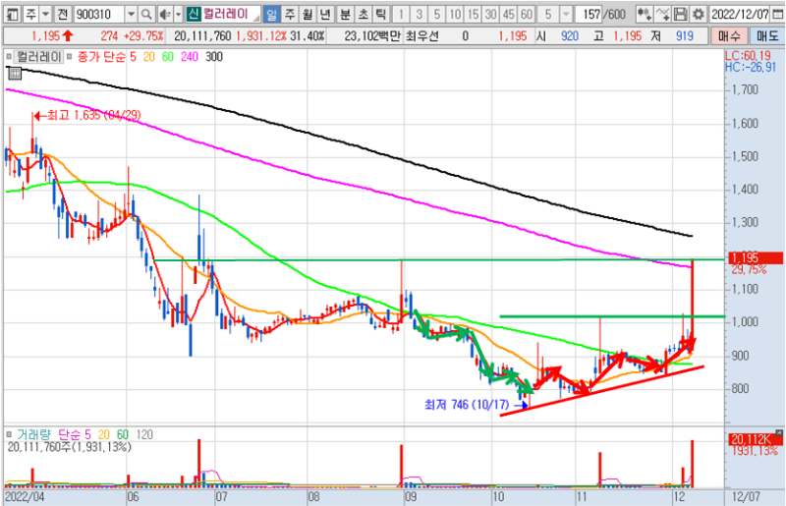
Task: Select the 3 minute interval button
Action: (419, 15)
